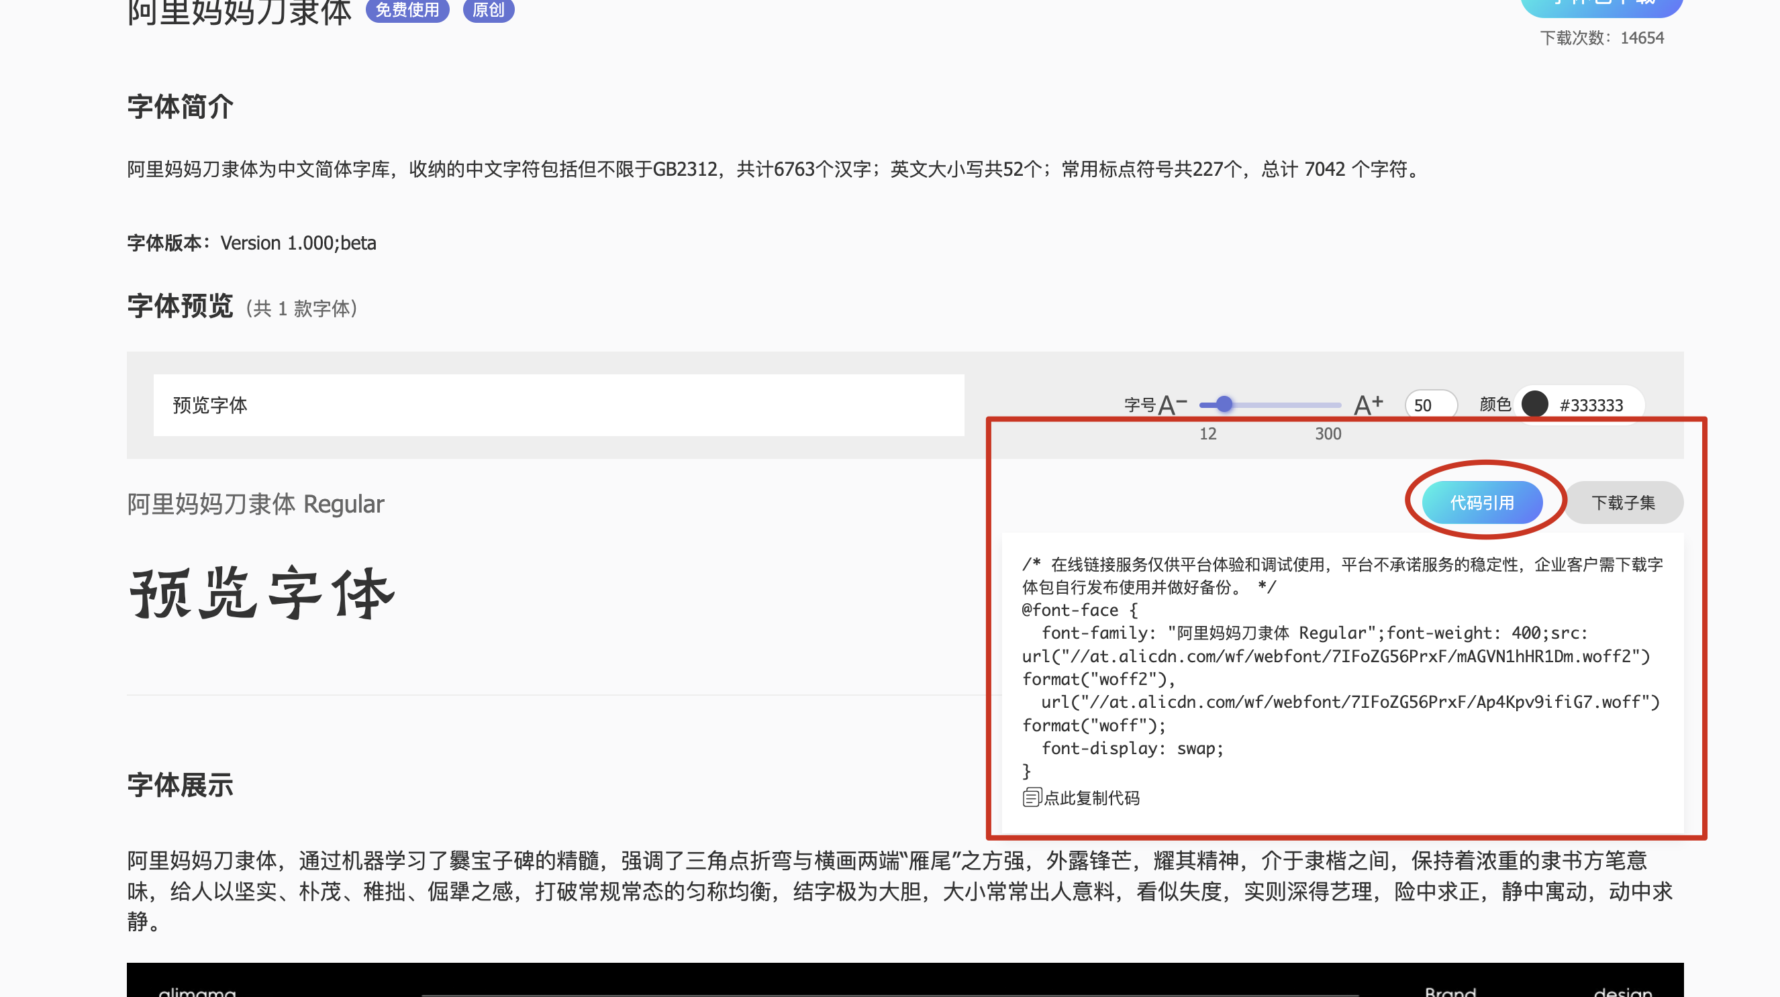Open the black color picker circle
Image resolution: width=1780 pixels, height=997 pixels.
click(1534, 404)
